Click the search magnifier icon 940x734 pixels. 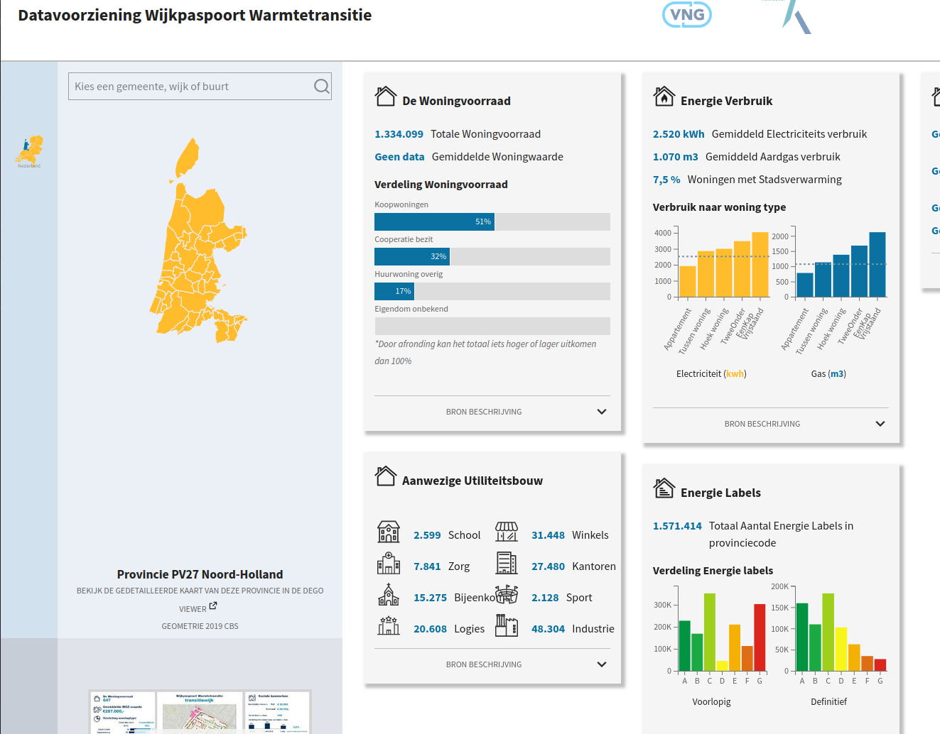[x=321, y=87]
